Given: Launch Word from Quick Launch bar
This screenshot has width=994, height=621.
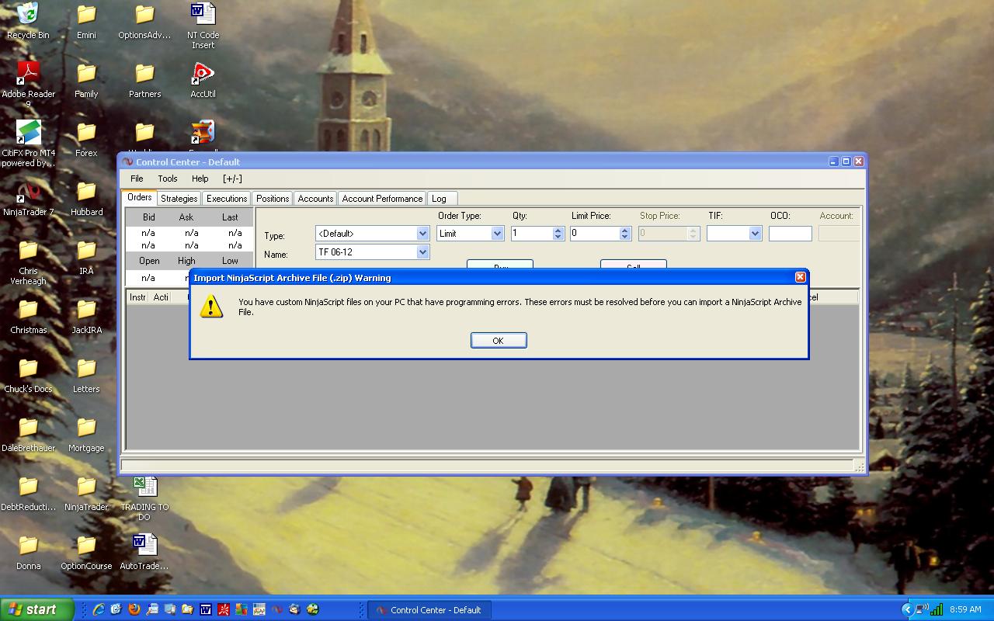Looking at the screenshot, I should pyautogui.click(x=205, y=609).
